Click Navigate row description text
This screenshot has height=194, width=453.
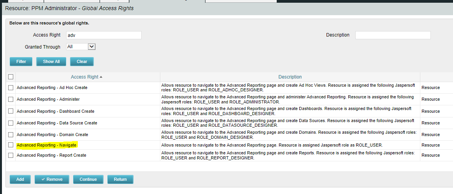(272, 145)
